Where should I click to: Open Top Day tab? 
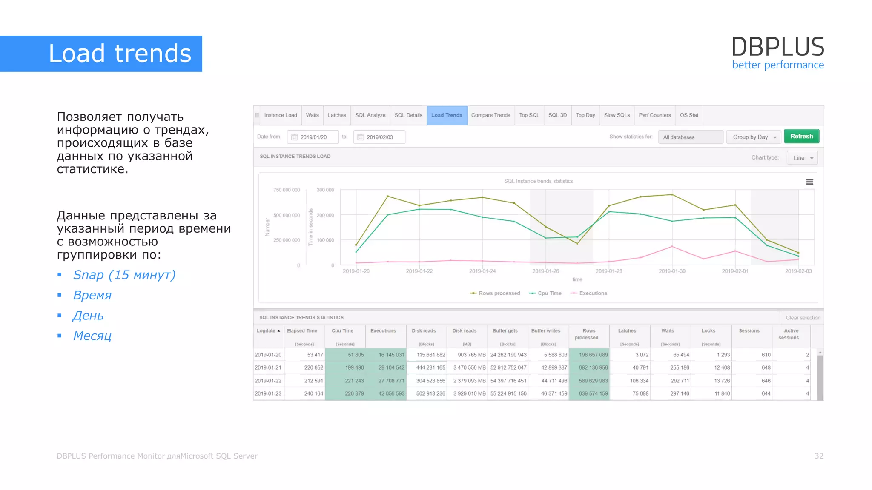tap(585, 115)
